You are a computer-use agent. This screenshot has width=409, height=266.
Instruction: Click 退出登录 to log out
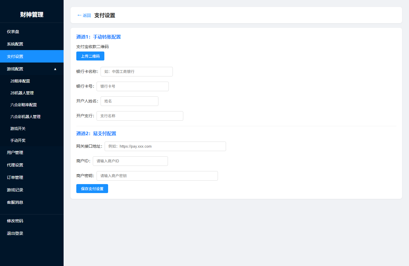click(32, 233)
